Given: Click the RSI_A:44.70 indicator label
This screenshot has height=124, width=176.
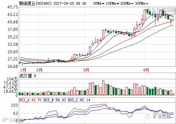Looking at the screenshot, I should [30, 100].
